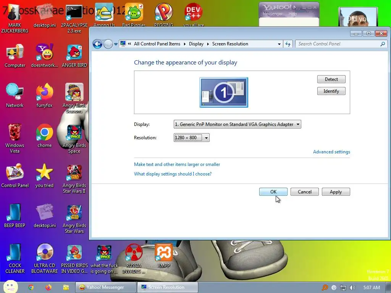Open the magnifier search tray icon
391x293 pixels.
[325, 288]
